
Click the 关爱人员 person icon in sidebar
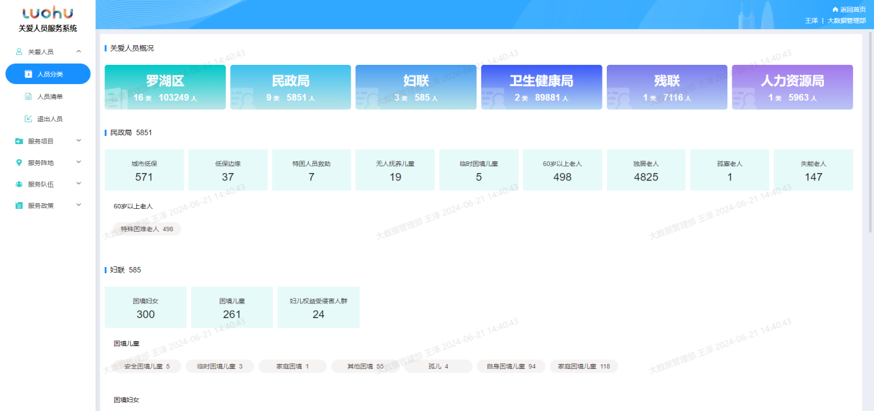click(x=19, y=52)
